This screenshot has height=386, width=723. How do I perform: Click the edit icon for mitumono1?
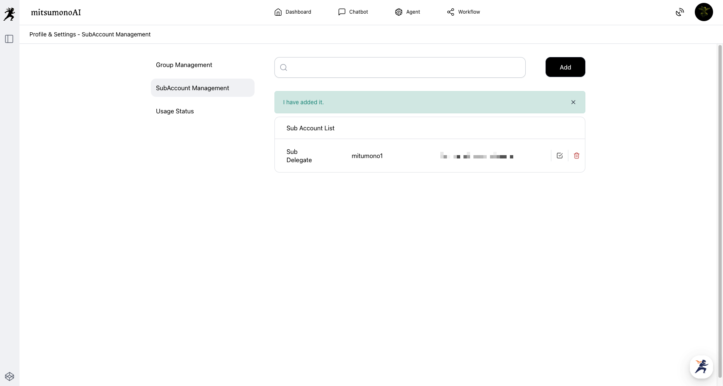[560, 156]
